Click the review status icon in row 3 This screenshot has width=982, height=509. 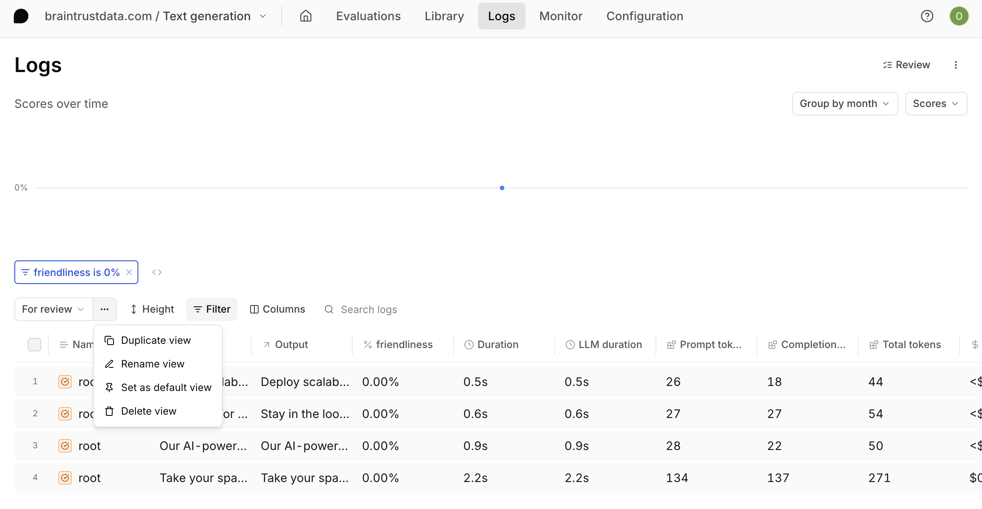[x=65, y=446]
